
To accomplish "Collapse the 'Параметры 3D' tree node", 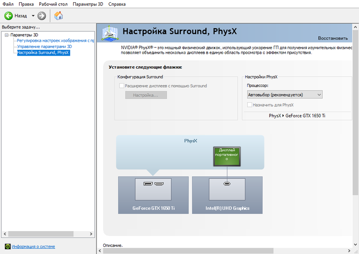I will tap(7, 35).
